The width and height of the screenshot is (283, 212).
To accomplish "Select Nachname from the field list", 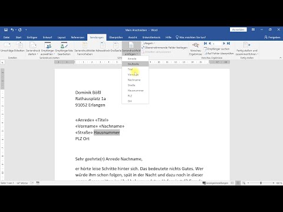I will point(135,80).
